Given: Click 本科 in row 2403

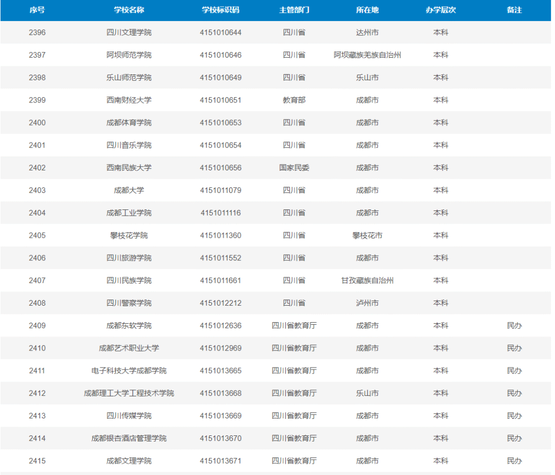Looking at the screenshot, I should coord(441,190).
